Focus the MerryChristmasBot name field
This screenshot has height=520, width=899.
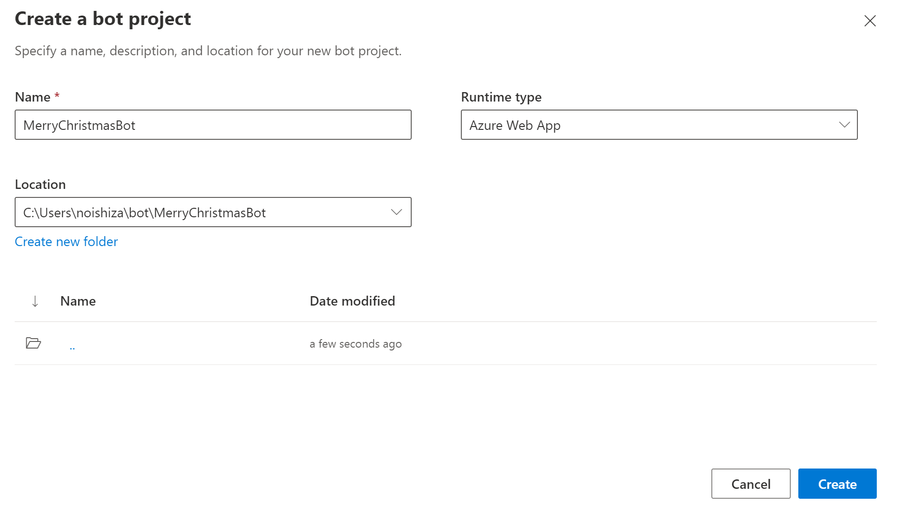point(213,125)
